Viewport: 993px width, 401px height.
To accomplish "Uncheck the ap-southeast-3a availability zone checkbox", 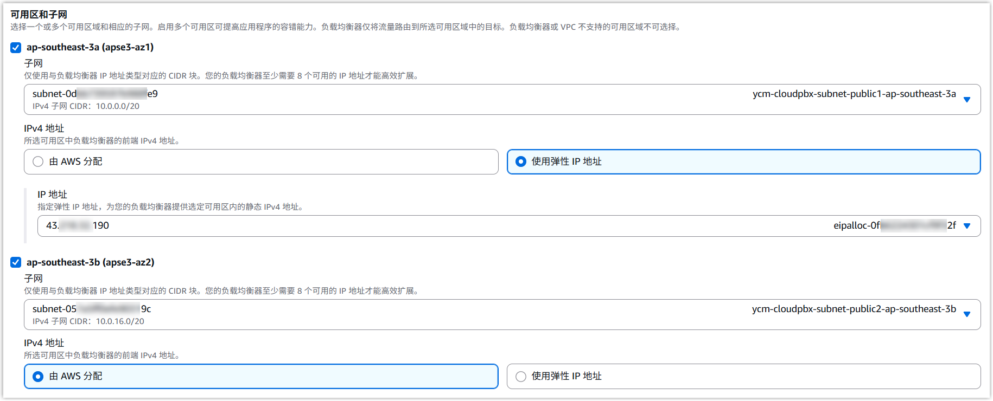I will [16, 48].
